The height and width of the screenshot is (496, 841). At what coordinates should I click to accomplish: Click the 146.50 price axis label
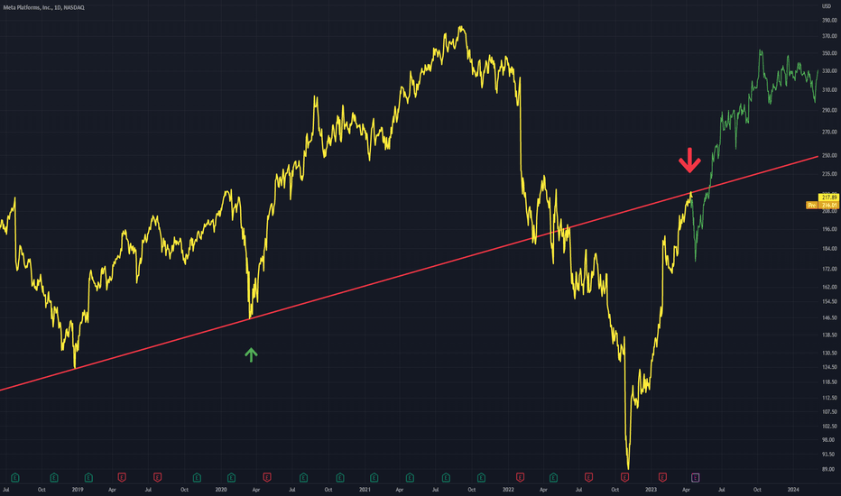tap(829, 318)
